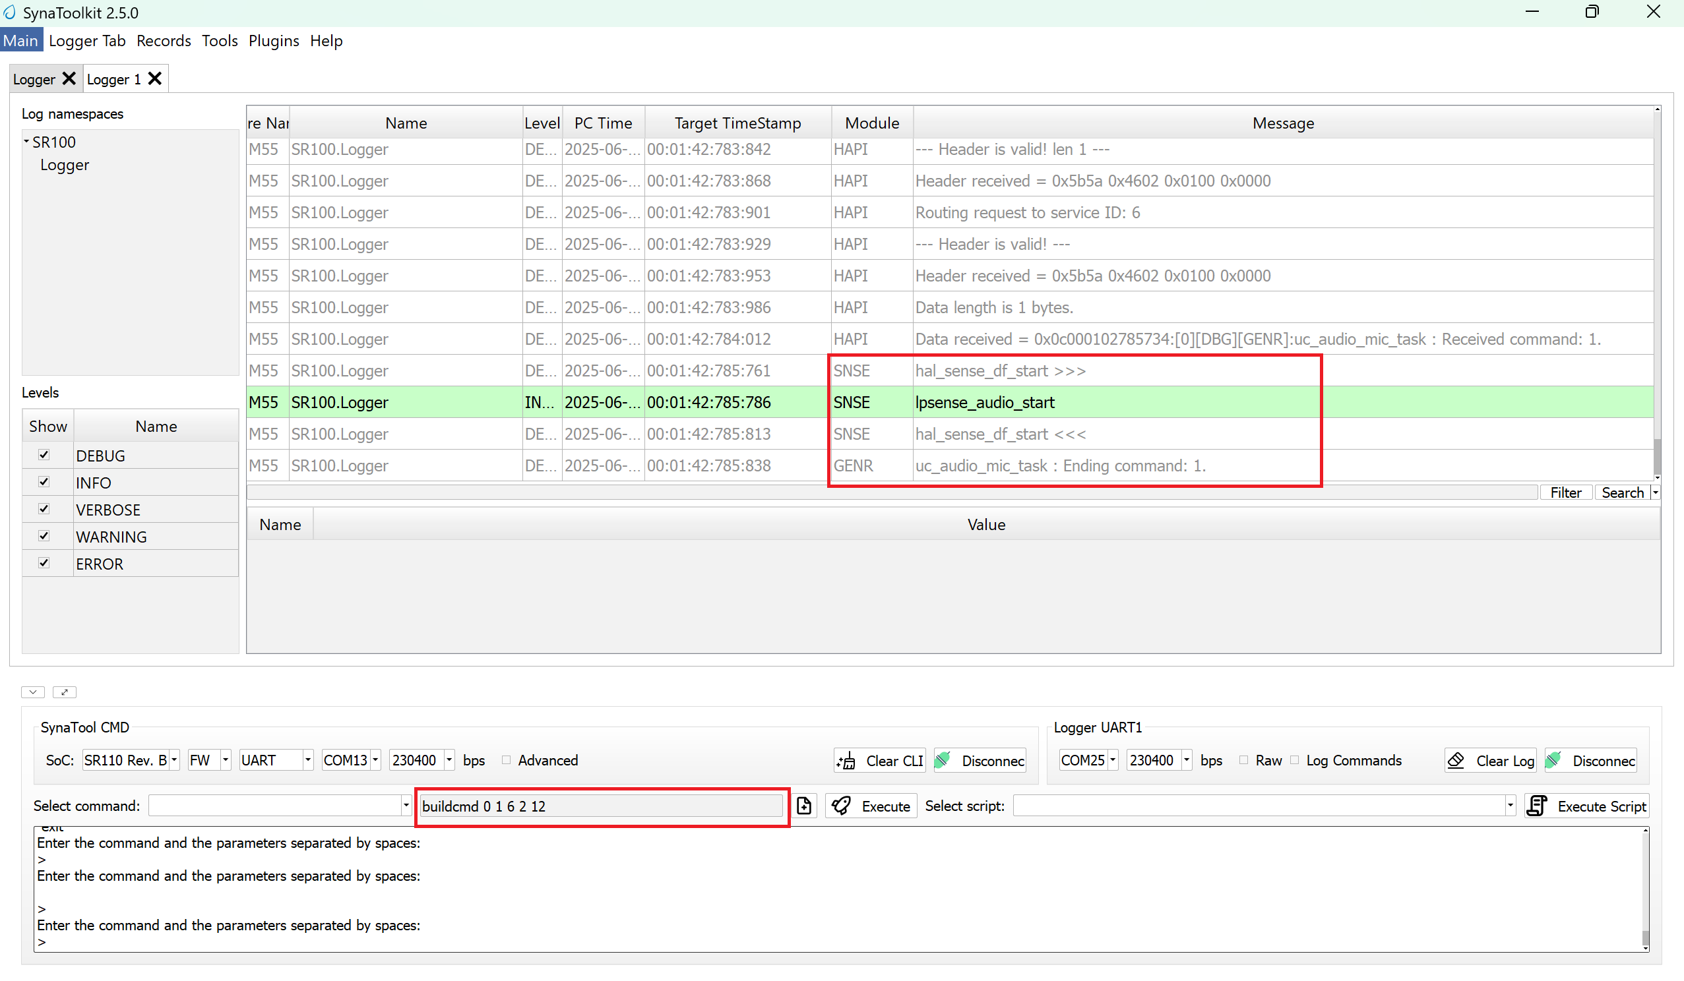This screenshot has height=981, width=1684.
Task: Open the Main menu
Action: pos(20,41)
